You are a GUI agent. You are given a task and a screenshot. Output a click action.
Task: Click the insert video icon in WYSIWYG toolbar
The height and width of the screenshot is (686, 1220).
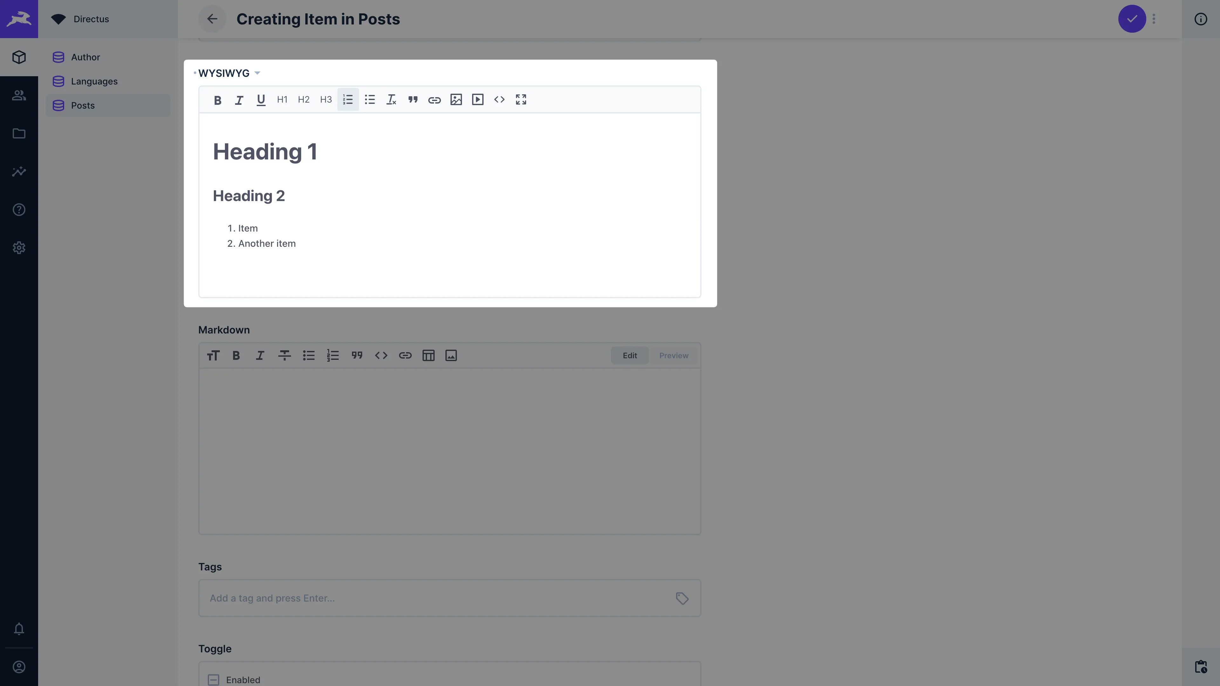(478, 100)
